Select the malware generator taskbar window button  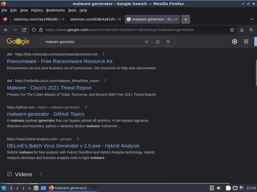click(72, 188)
